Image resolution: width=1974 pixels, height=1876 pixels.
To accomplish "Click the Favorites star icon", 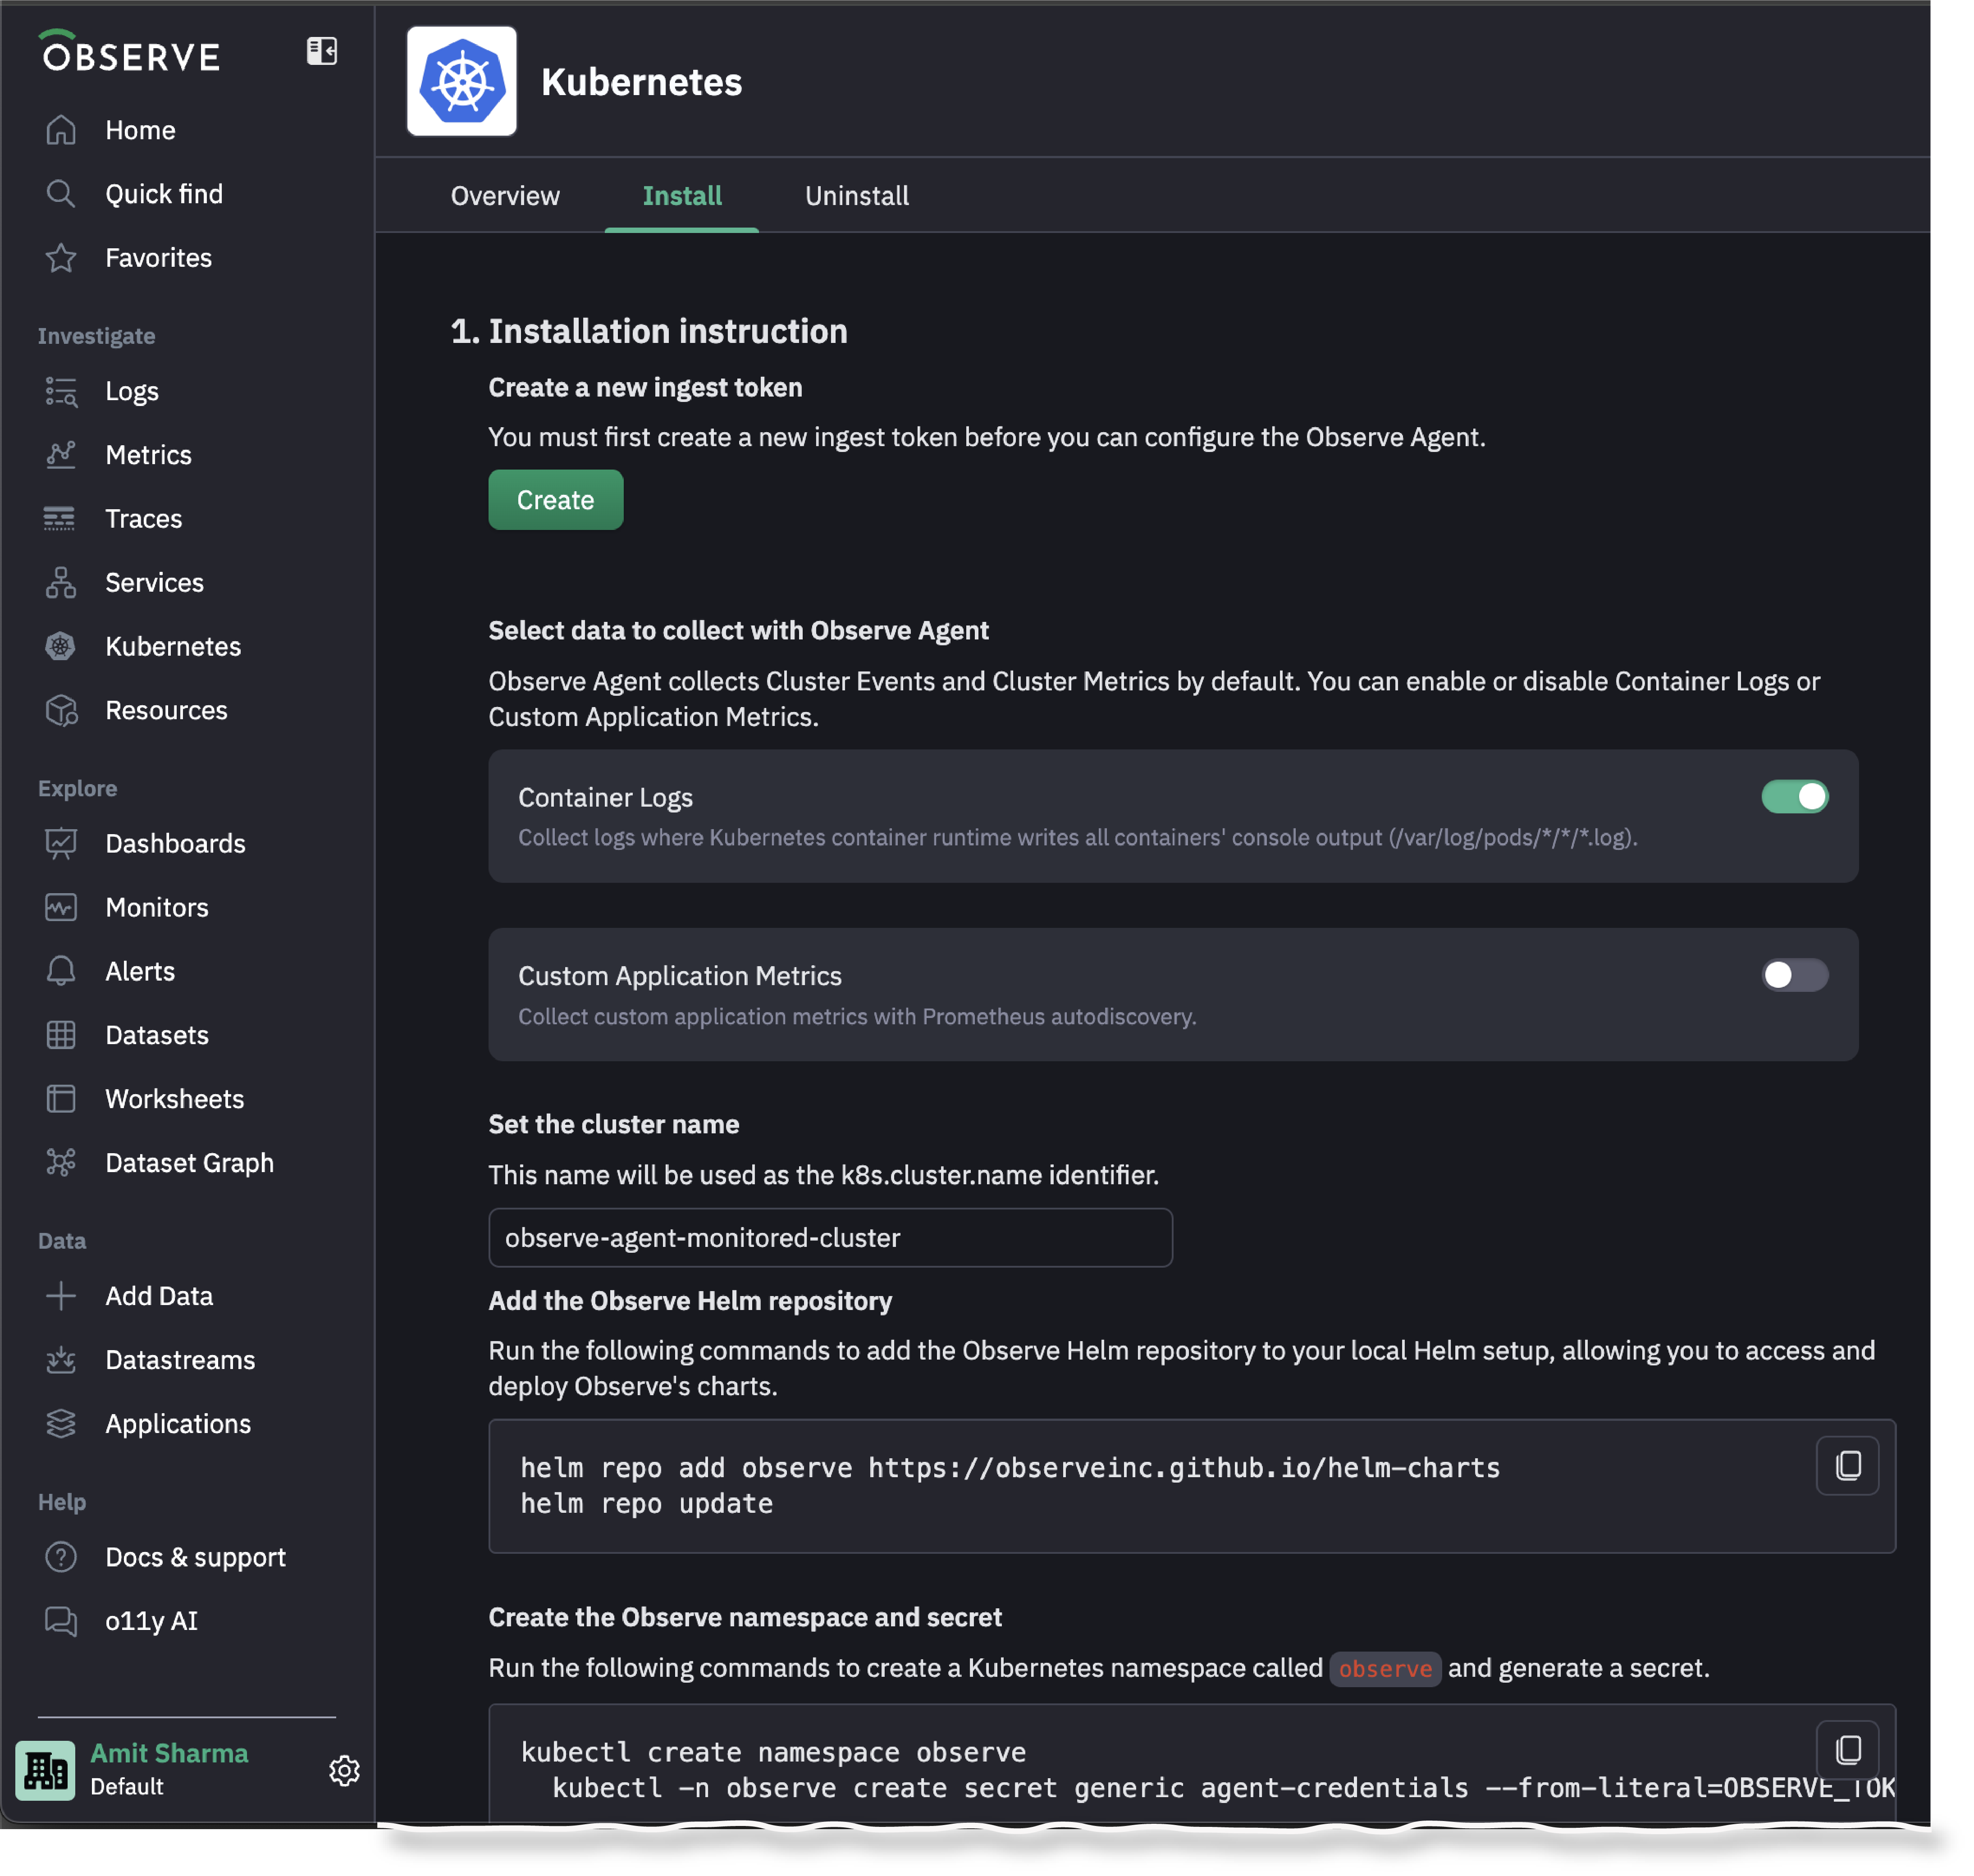I will [x=61, y=258].
